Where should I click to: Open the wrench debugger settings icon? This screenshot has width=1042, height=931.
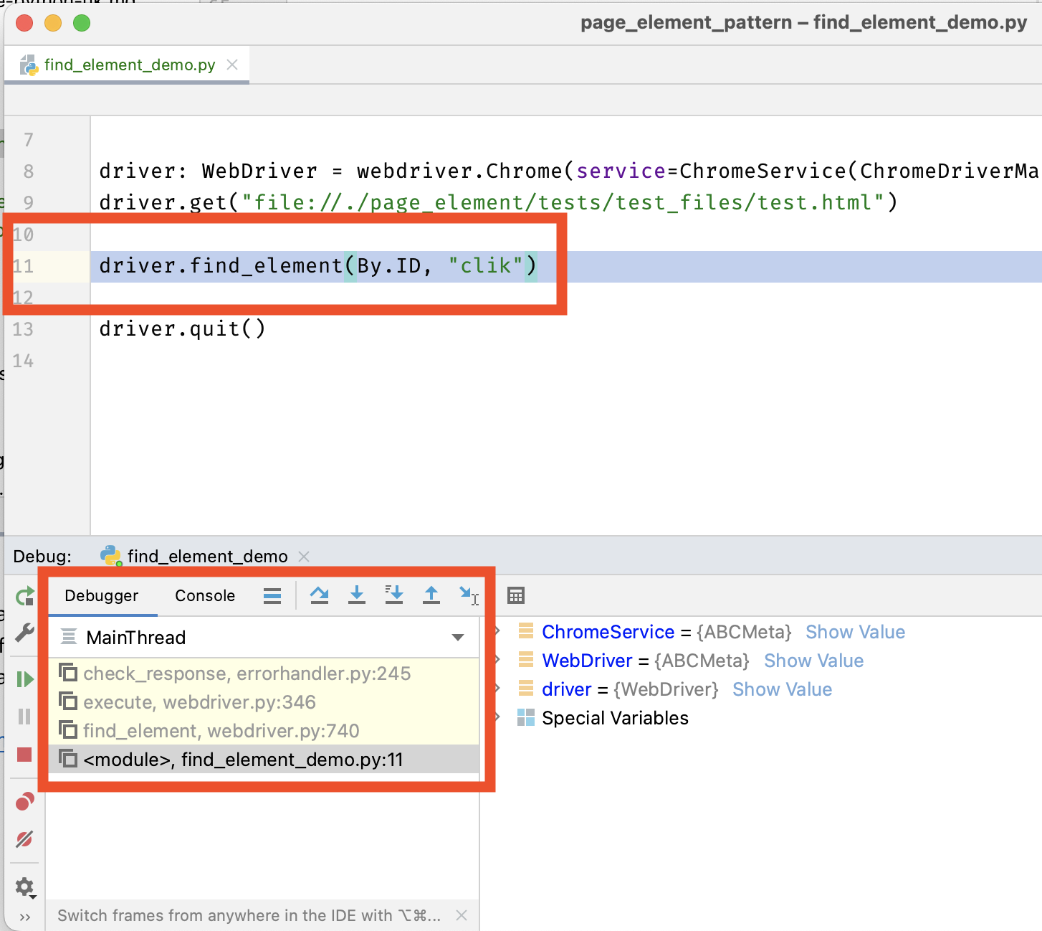coord(24,632)
